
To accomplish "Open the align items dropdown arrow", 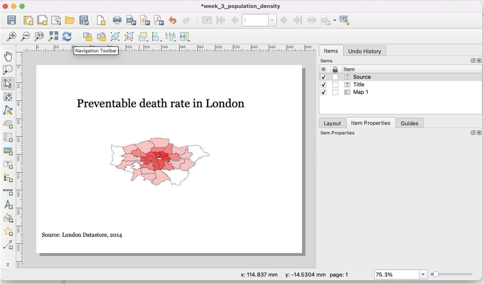I will point(161,40).
